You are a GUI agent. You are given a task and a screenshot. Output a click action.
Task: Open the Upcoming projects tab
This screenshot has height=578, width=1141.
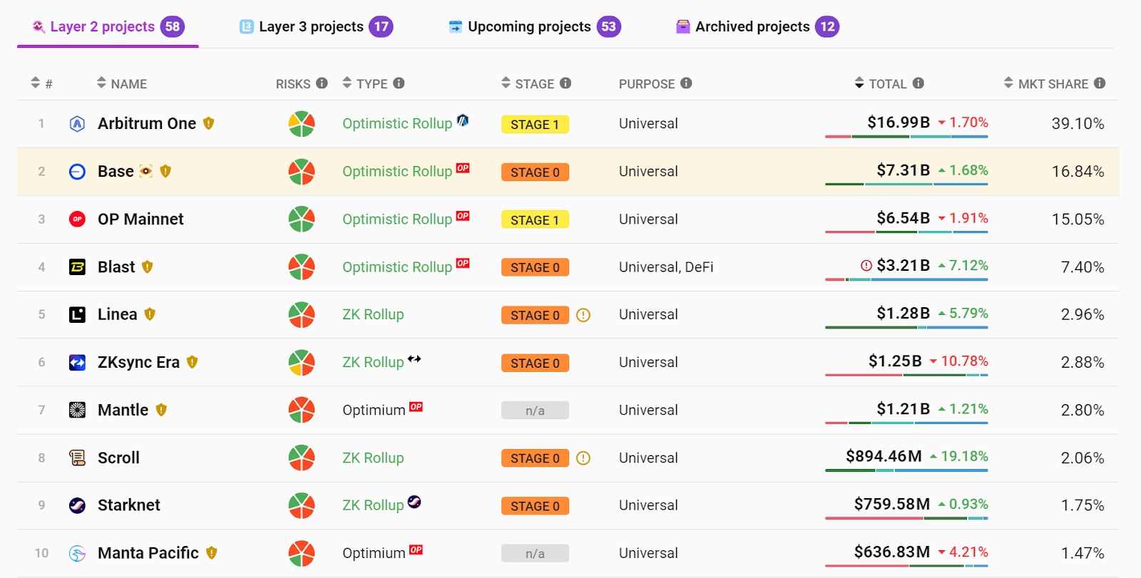click(x=534, y=27)
